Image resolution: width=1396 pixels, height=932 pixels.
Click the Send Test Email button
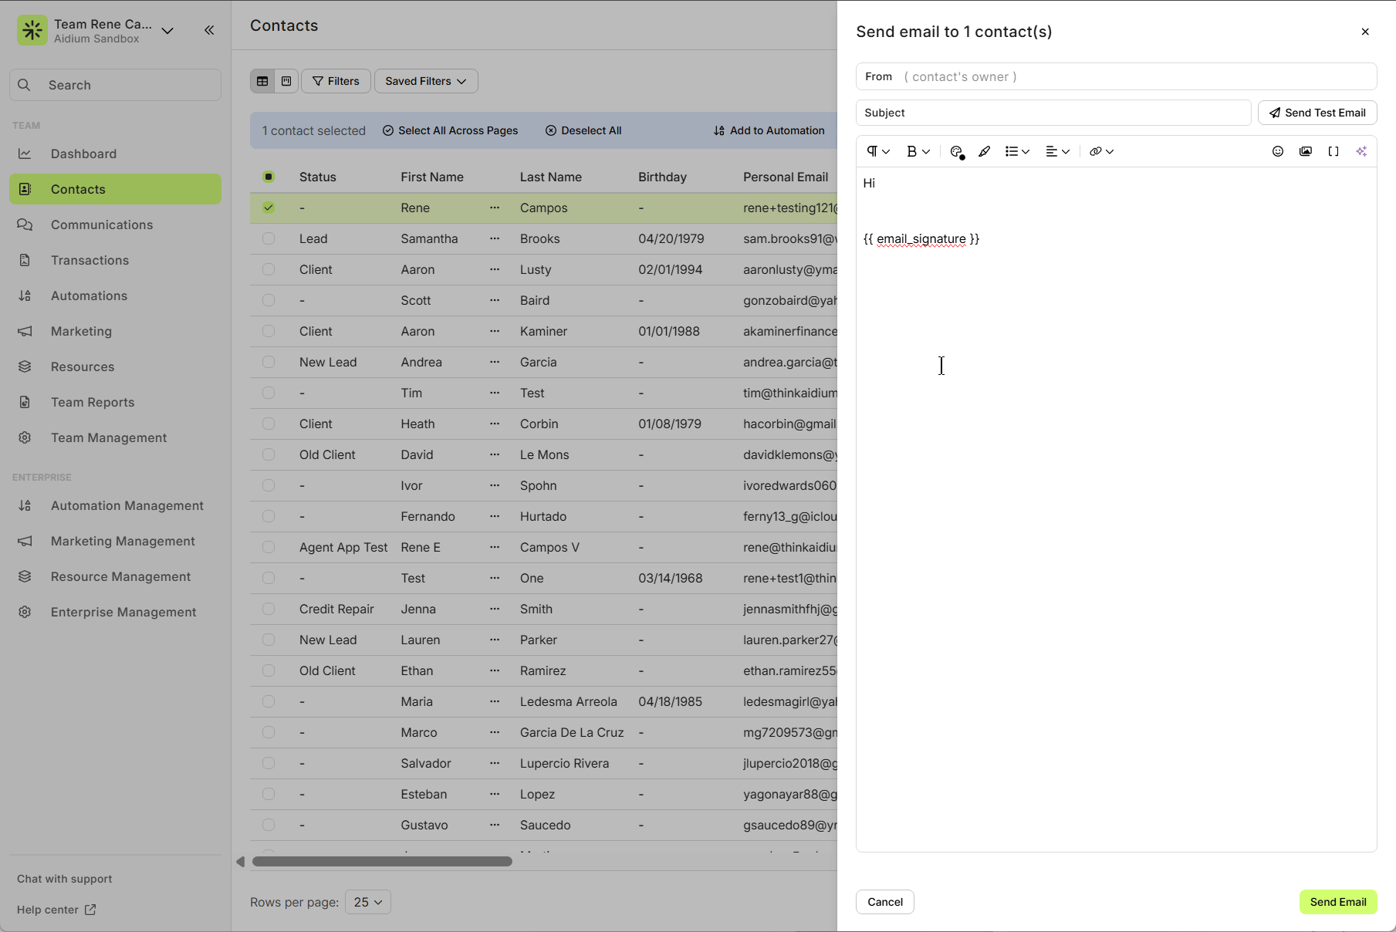coord(1317,113)
